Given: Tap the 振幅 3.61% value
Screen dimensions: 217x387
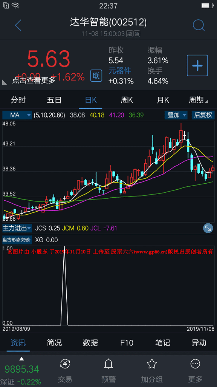Looking at the screenshot, I should pyautogui.click(x=158, y=60).
